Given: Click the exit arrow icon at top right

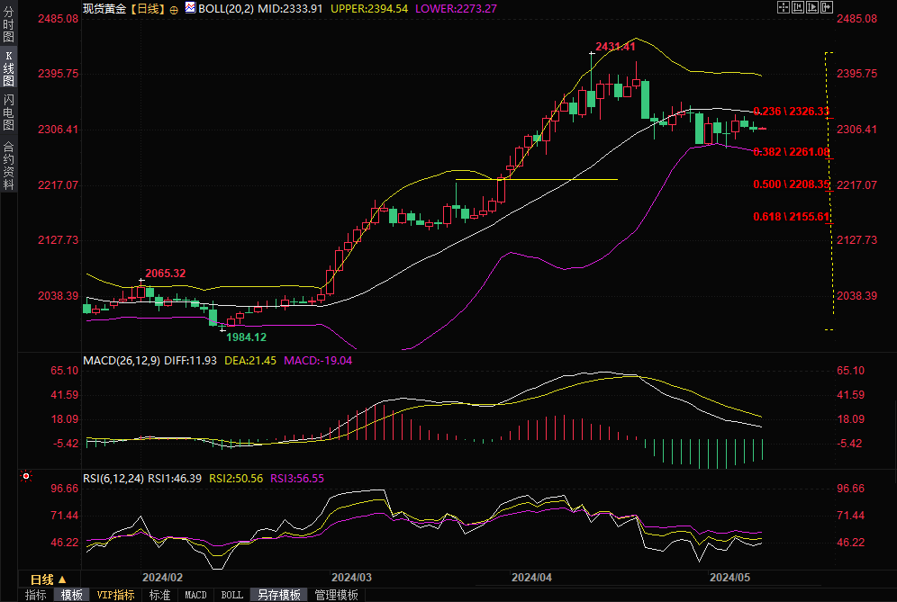Looking at the screenshot, I should coord(826,8).
